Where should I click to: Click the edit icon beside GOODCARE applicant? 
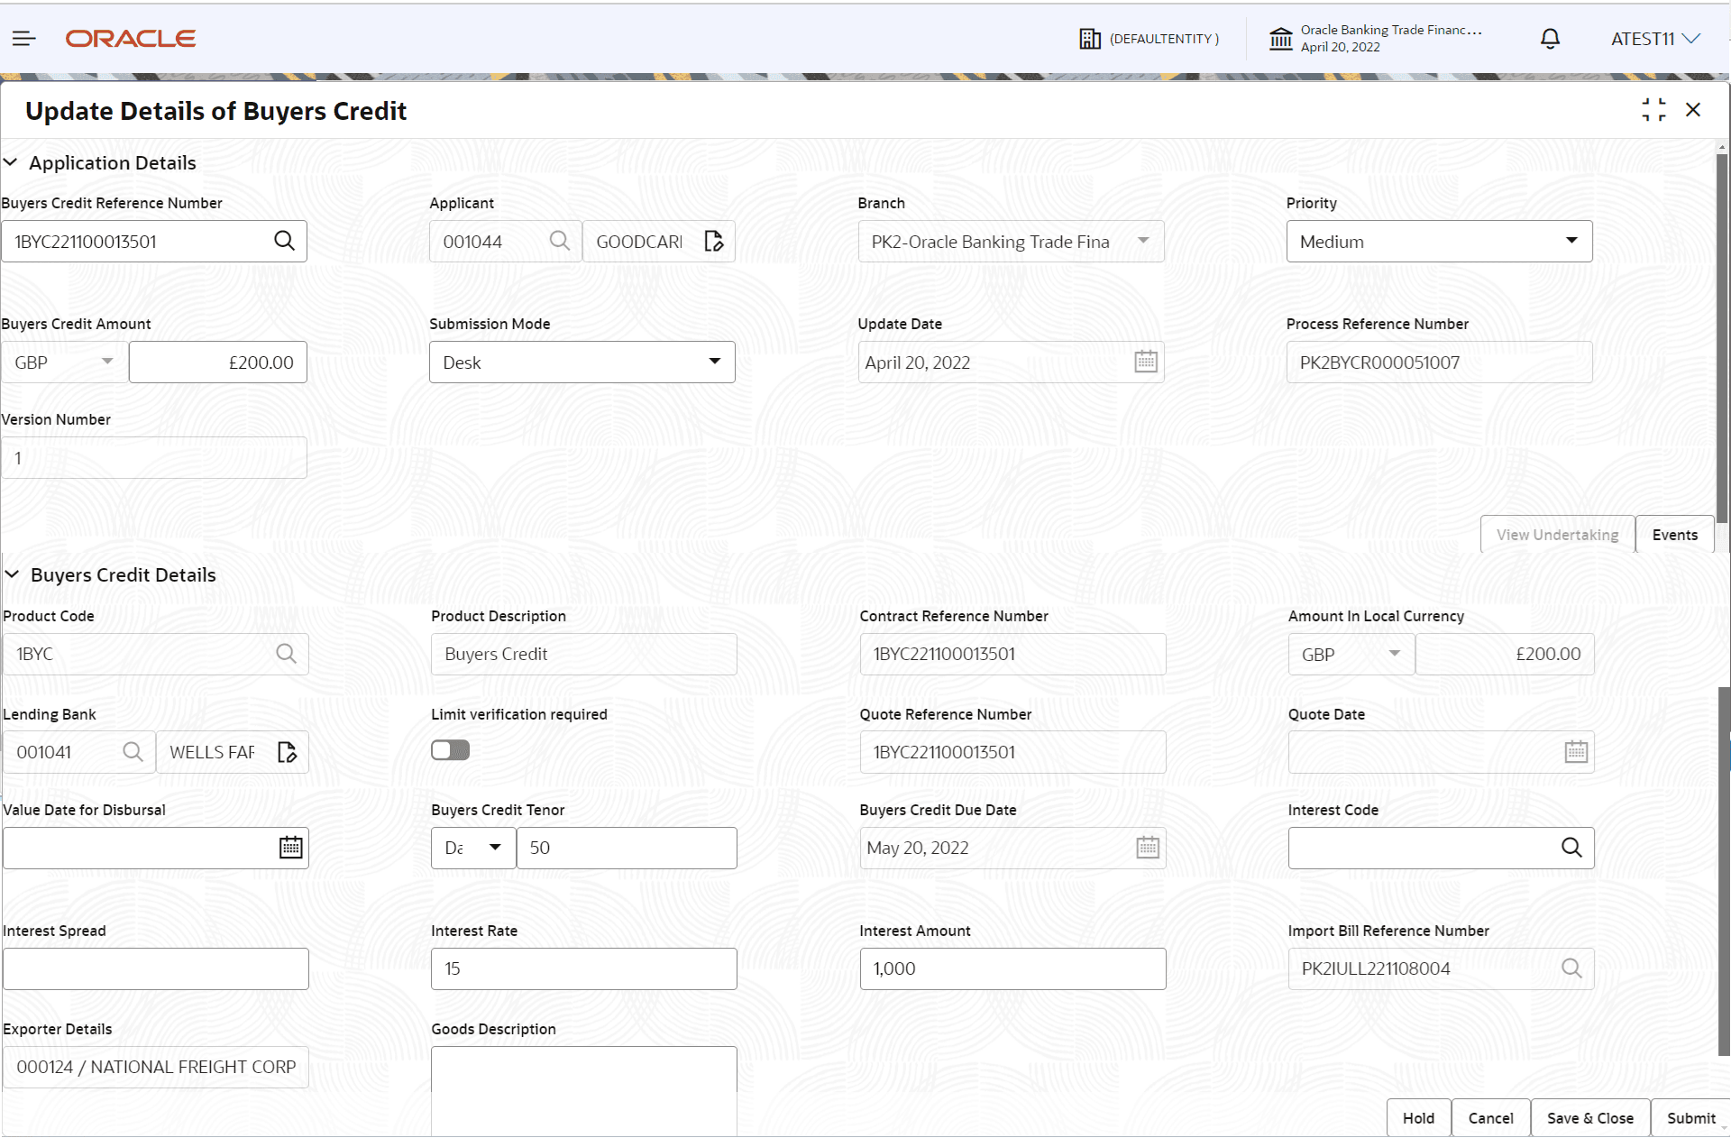point(713,241)
